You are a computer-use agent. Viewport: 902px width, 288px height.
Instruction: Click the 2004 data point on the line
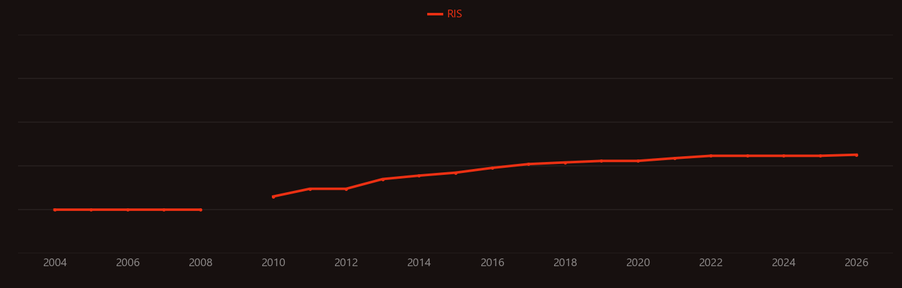55,210
